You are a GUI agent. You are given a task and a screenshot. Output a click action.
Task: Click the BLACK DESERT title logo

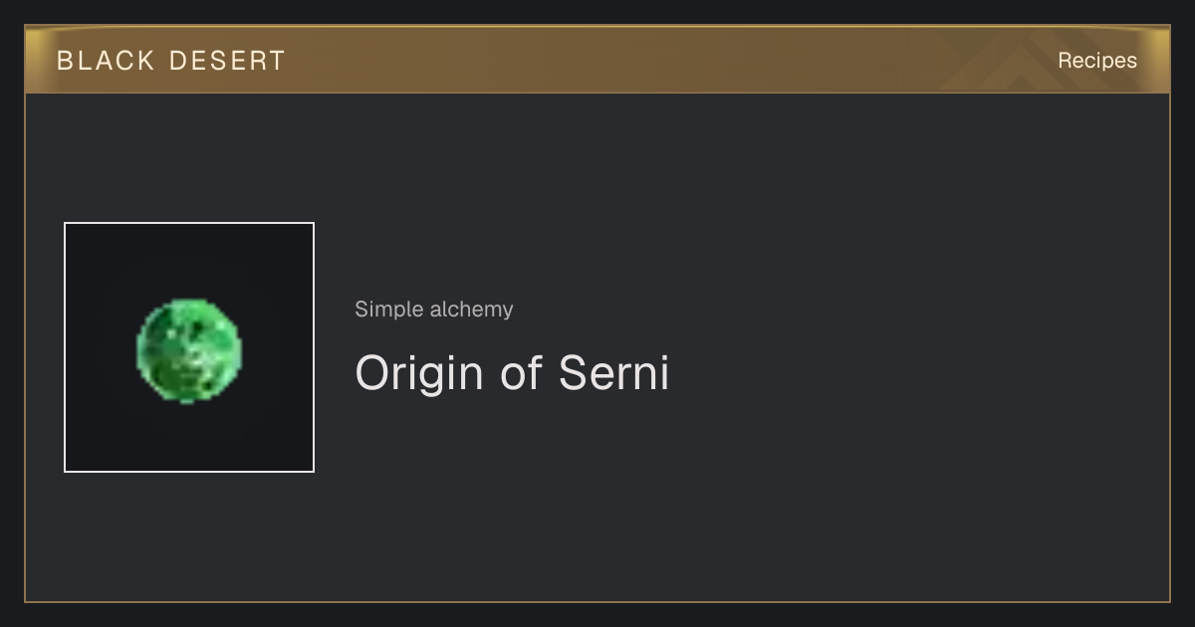click(x=171, y=61)
